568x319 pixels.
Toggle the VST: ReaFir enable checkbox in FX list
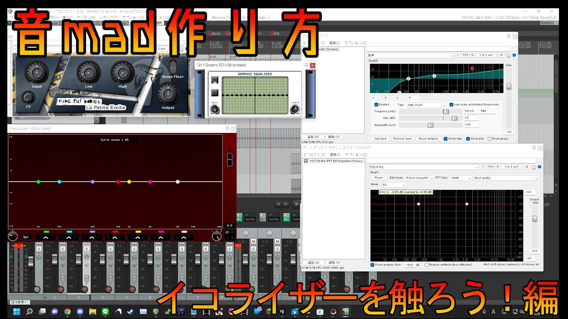tap(306, 161)
